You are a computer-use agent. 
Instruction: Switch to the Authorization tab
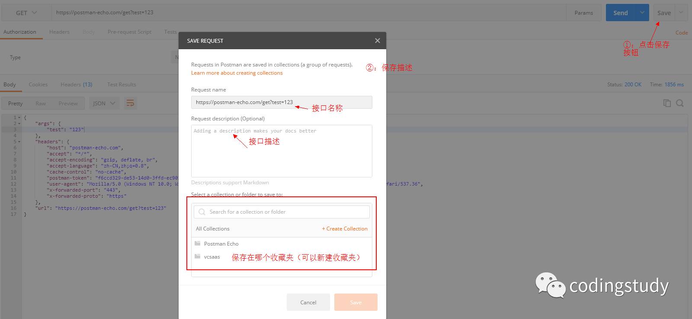tap(20, 32)
